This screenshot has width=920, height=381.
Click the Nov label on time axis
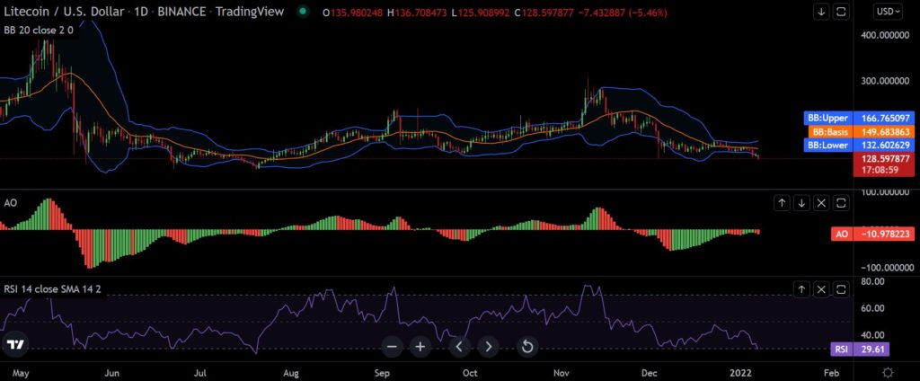click(562, 373)
